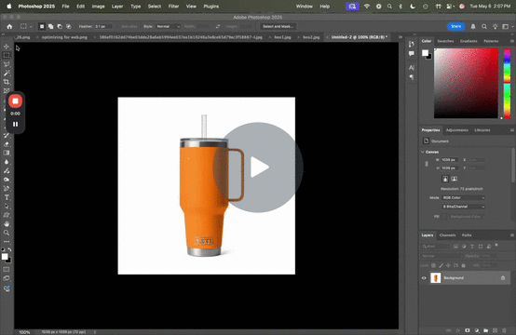This screenshot has height=335, width=516.
Task: Set canvas orientation to portrait
Action: click(445, 179)
